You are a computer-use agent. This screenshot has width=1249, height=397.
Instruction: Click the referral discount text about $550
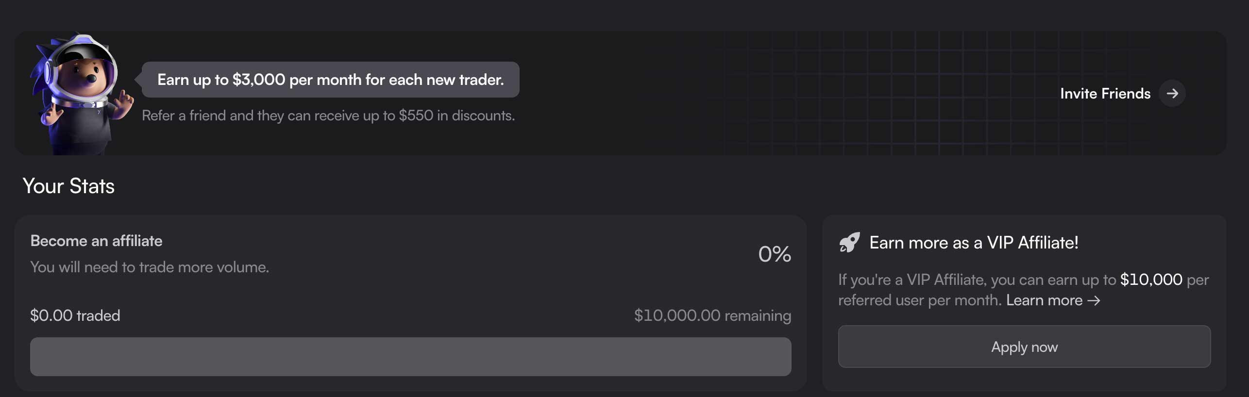coord(328,116)
